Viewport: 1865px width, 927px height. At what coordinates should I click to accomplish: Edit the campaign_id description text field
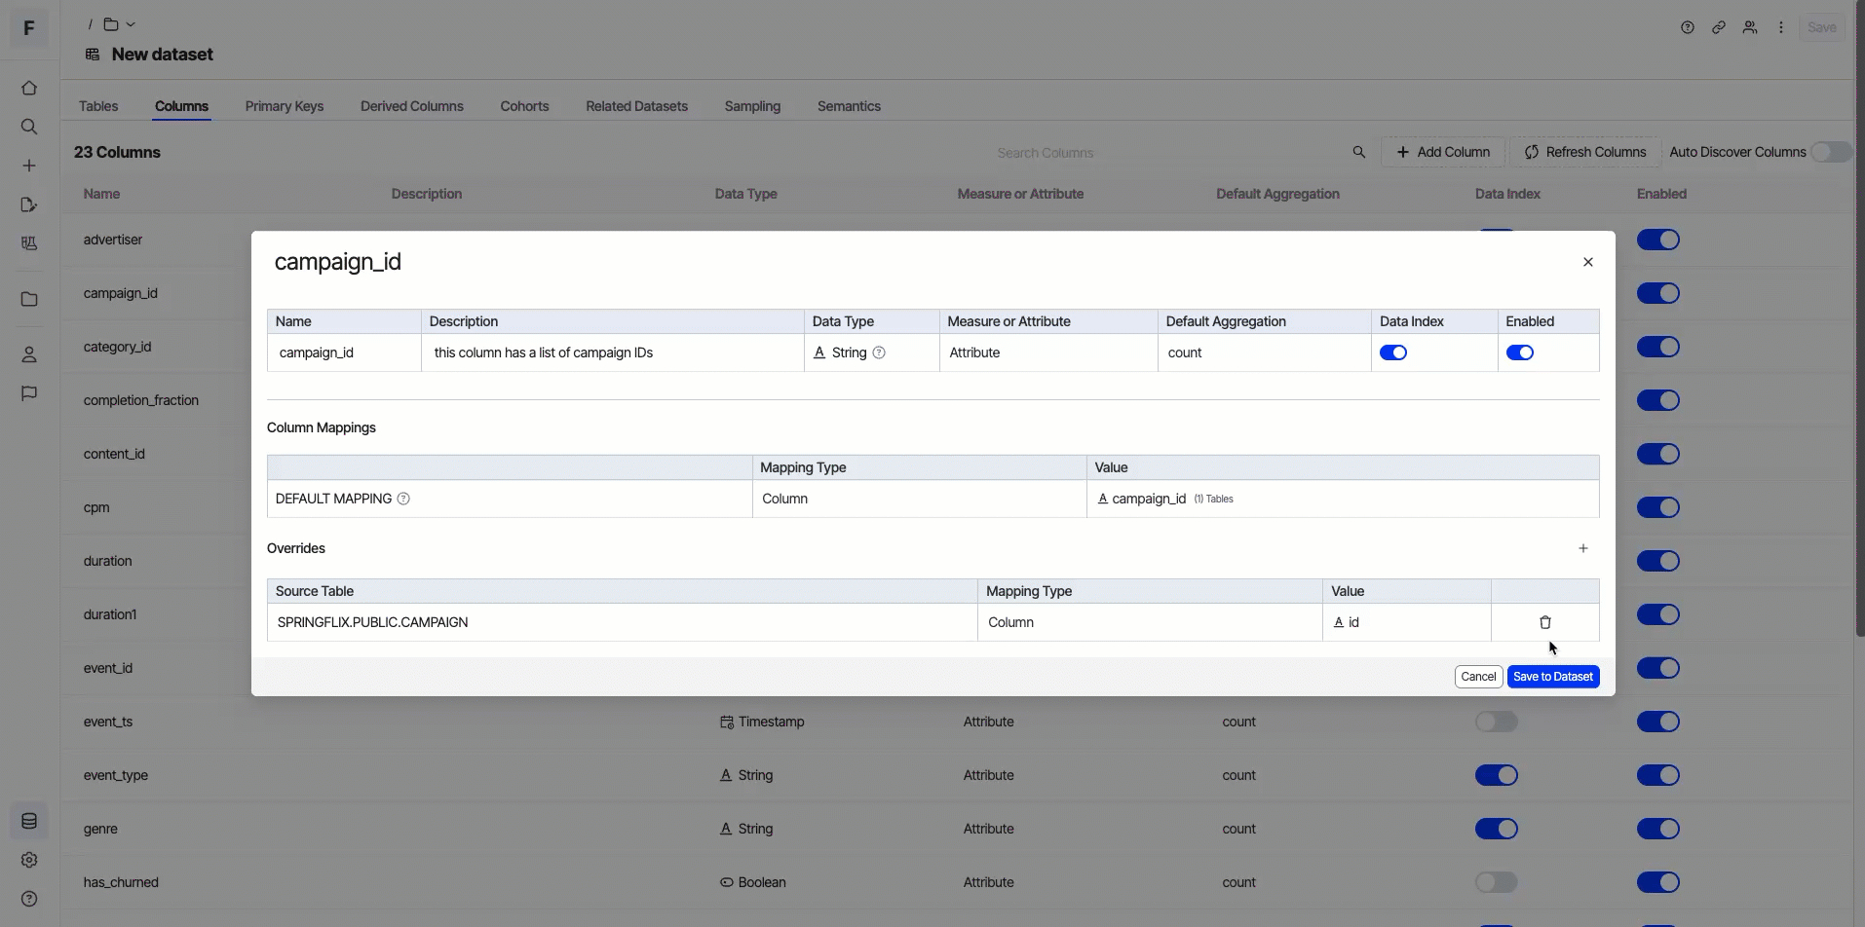tap(613, 352)
